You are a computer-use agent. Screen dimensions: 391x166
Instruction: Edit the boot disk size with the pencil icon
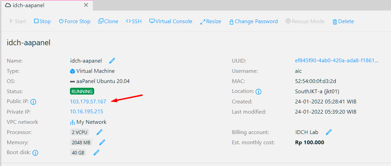[x=96, y=153]
